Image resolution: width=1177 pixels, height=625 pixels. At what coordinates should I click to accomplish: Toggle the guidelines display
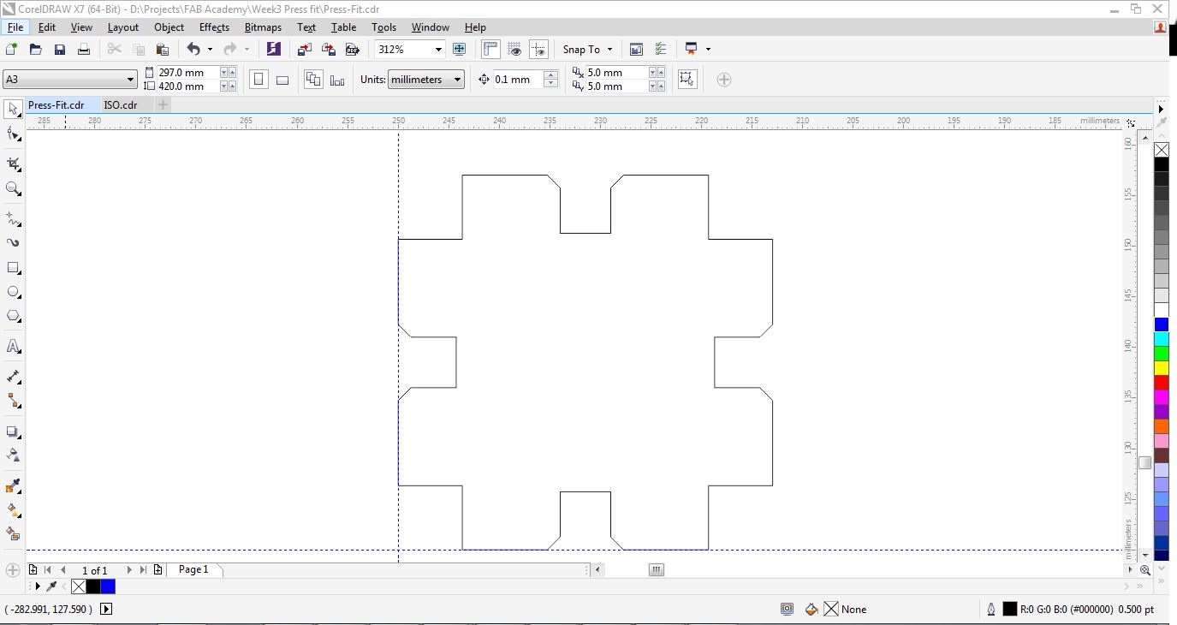tap(538, 50)
